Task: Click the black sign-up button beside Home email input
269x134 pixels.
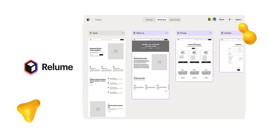Action: click(101, 55)
